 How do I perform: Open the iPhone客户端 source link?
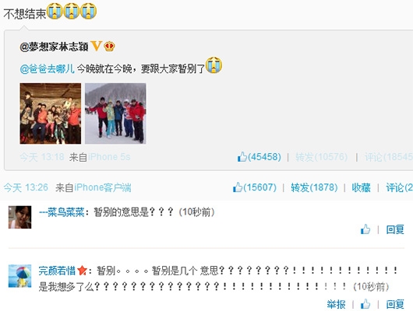click(x=103, y=187)
